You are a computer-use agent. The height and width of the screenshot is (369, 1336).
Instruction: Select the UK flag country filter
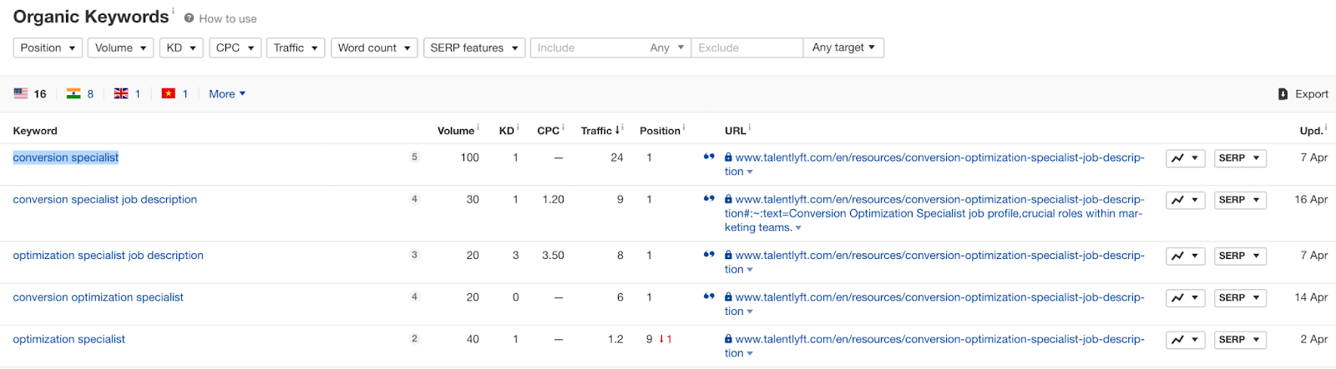(x=121, y=93)
